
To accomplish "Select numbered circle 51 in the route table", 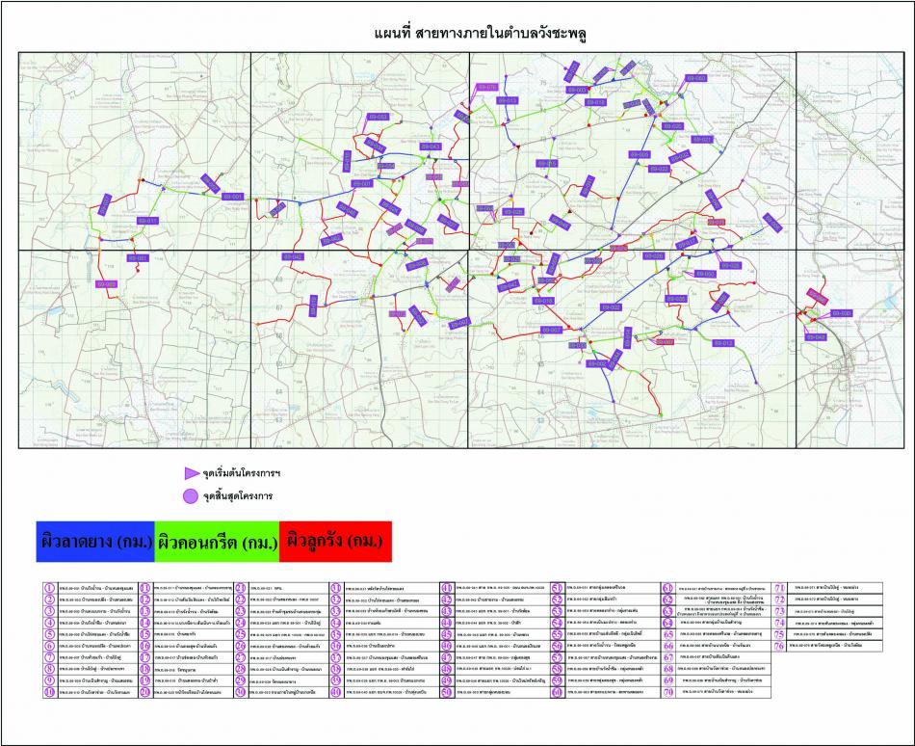I will pyautogui.click(x=557, y=587).
